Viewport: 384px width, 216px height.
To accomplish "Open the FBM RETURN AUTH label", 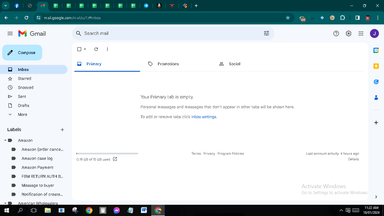I will coord(42,176).
